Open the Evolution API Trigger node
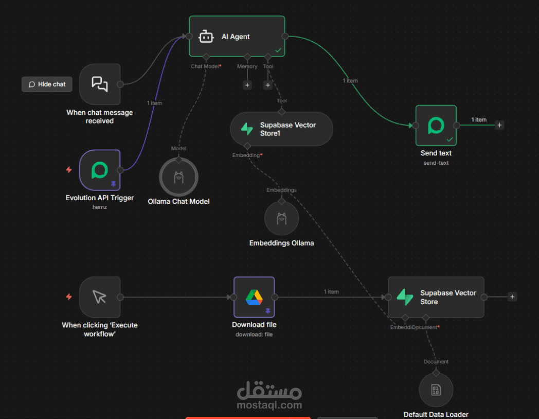Screen dimensions: 539x419 [100, 170]
